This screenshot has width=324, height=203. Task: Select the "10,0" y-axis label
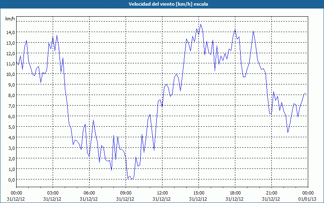(11, 74)
